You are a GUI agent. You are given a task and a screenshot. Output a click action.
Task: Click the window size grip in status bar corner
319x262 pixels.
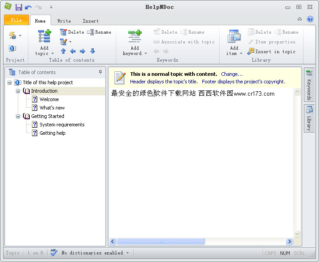pos(313,255)
